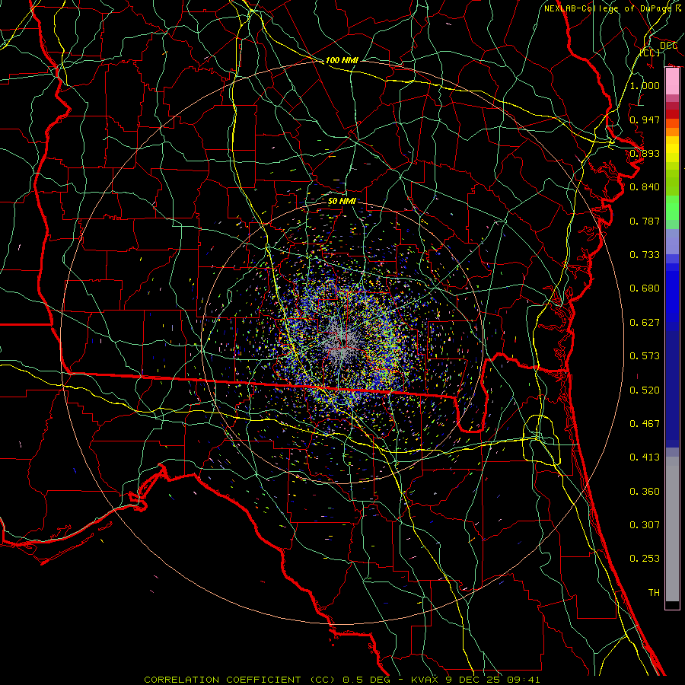The image size is (685, 685).
Task: Click the gray radar center cluster
Action: 342,343
